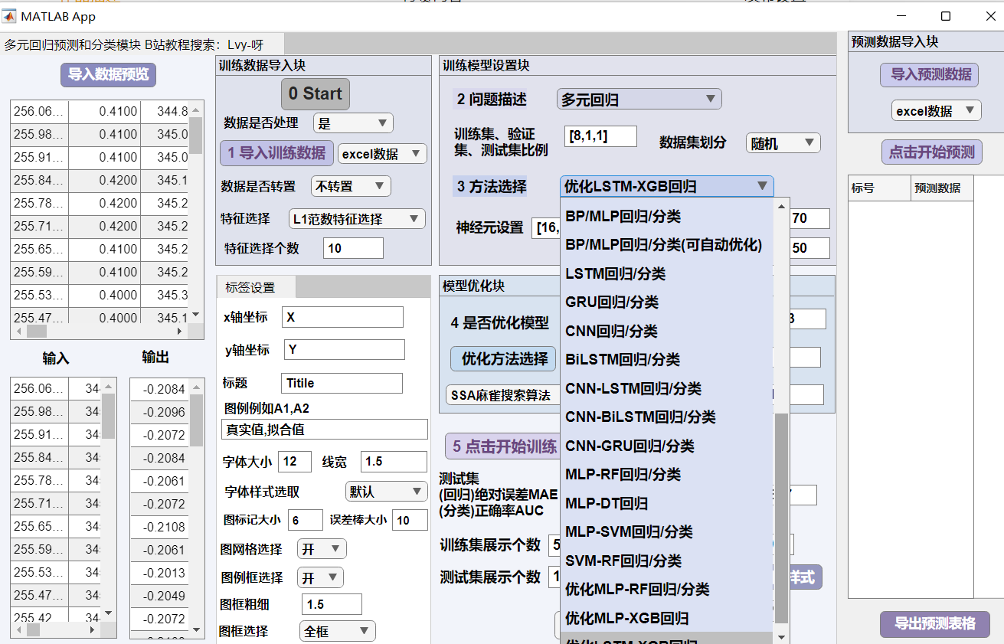Viewport: 1004px width, 644px height.
Task: Choose CNN-BiLSTM回归/分类 in the list
Action: coord(640,417)
